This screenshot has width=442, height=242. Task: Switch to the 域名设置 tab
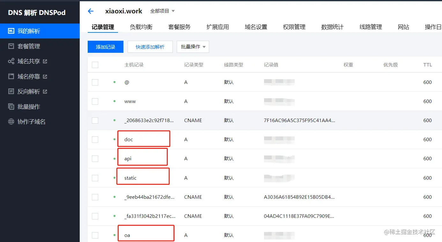tap(256, 27)
